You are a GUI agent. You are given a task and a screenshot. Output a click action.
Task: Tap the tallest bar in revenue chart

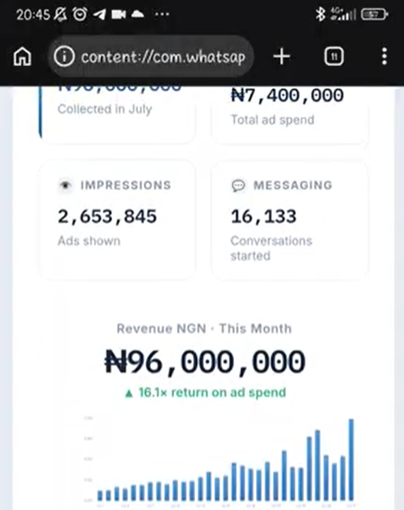(351, 460)
